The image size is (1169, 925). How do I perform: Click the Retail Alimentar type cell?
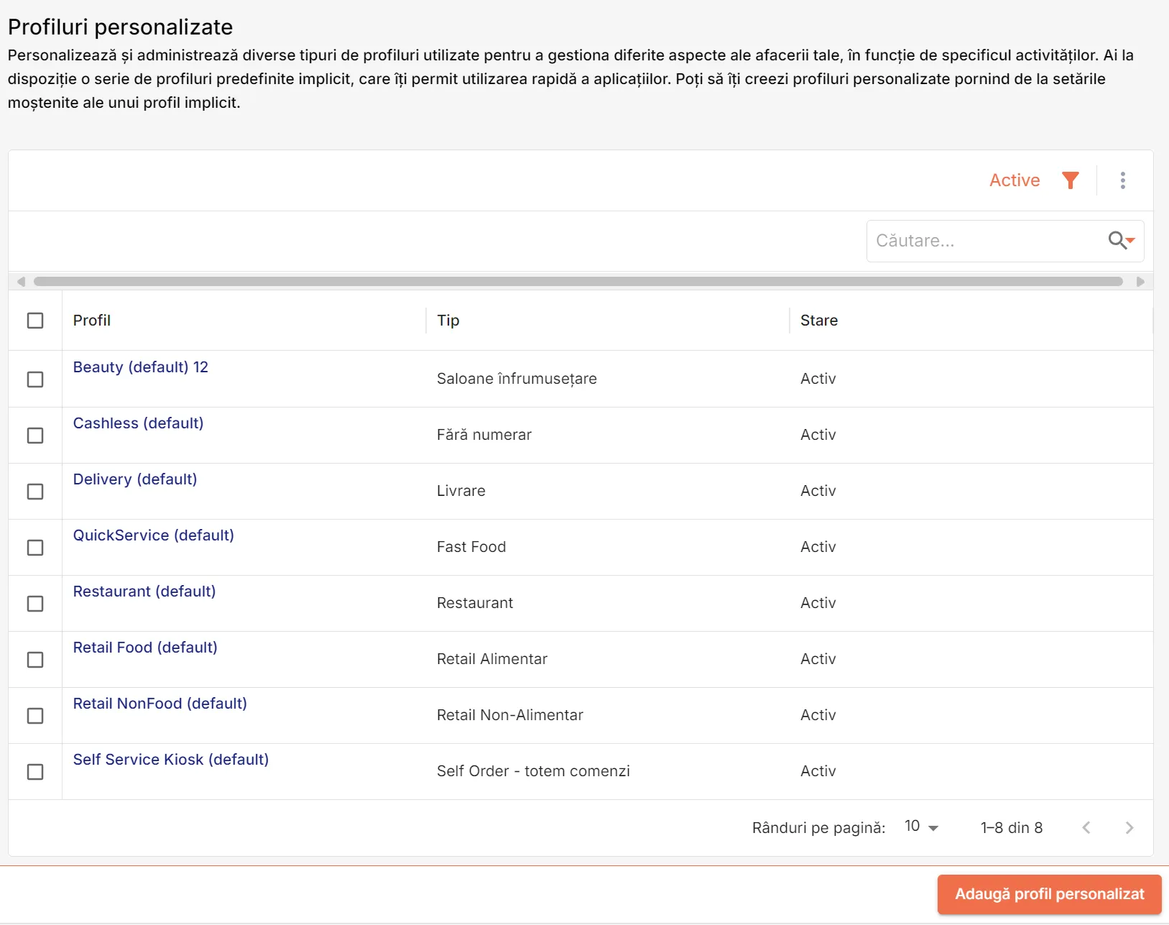[492, 659]
